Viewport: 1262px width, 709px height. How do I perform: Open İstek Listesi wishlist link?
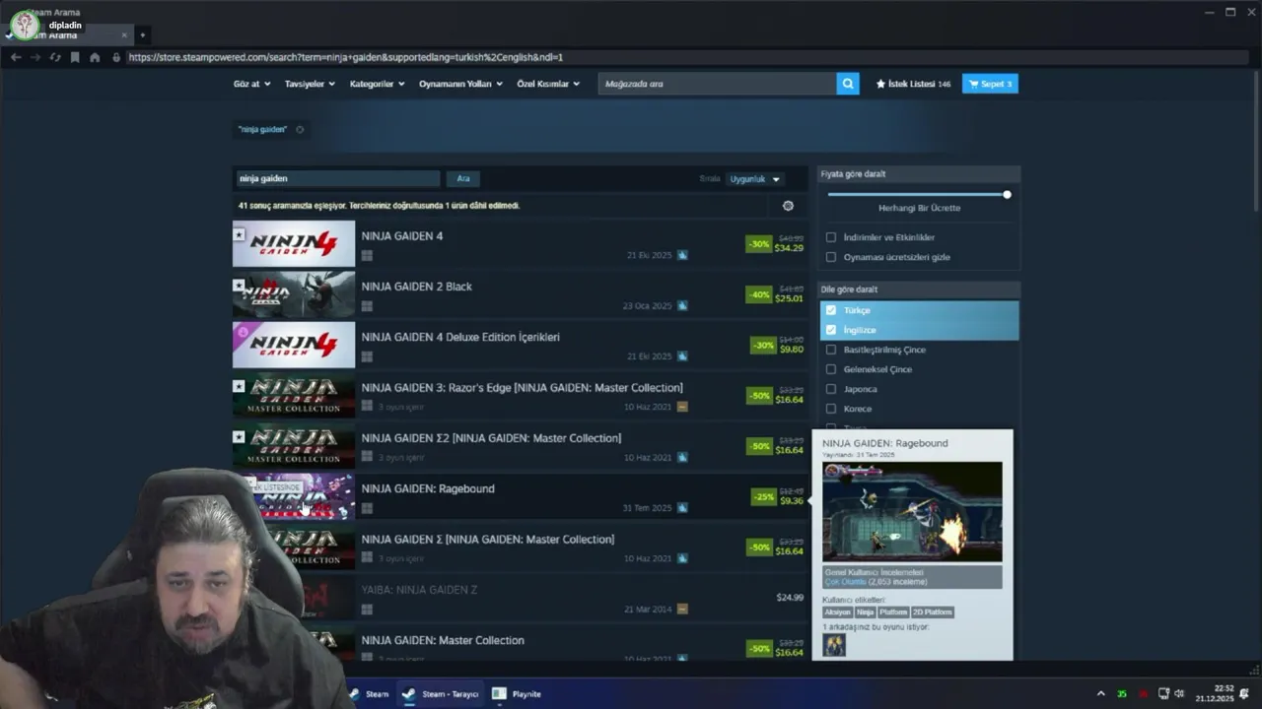(913, 84)
